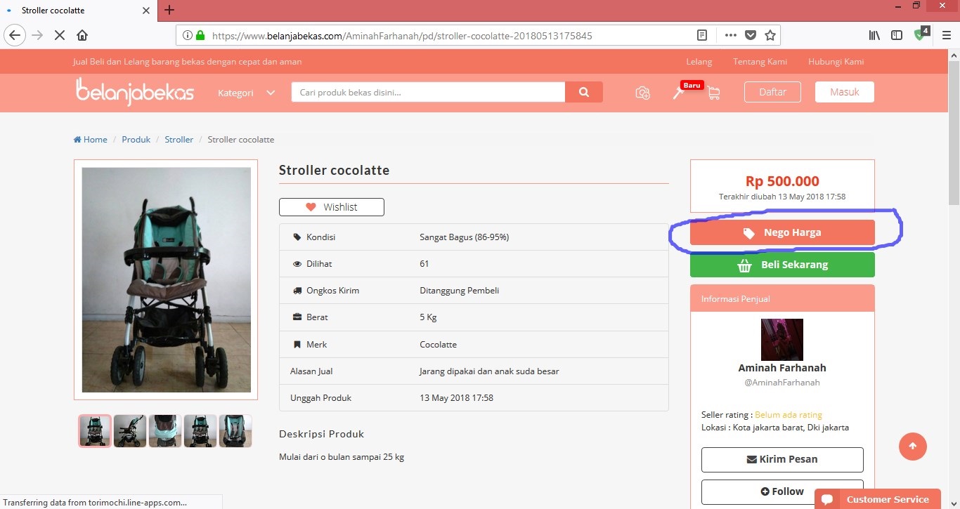Click the scroll-to-top arrow button

click(x=912, y=446)
